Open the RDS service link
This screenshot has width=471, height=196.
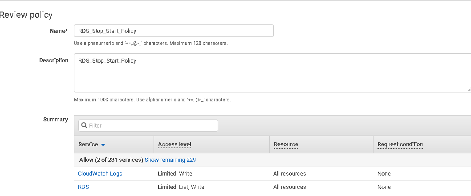pos(83,187)
